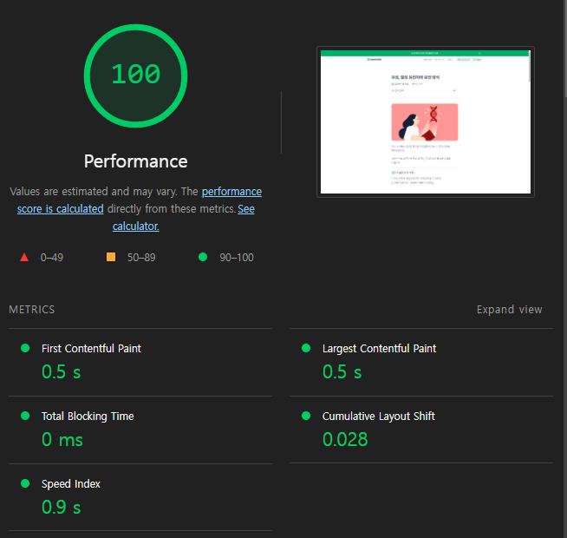
Task: Click the green dot beside Cumulative Layout Shift
Action: 306,416
